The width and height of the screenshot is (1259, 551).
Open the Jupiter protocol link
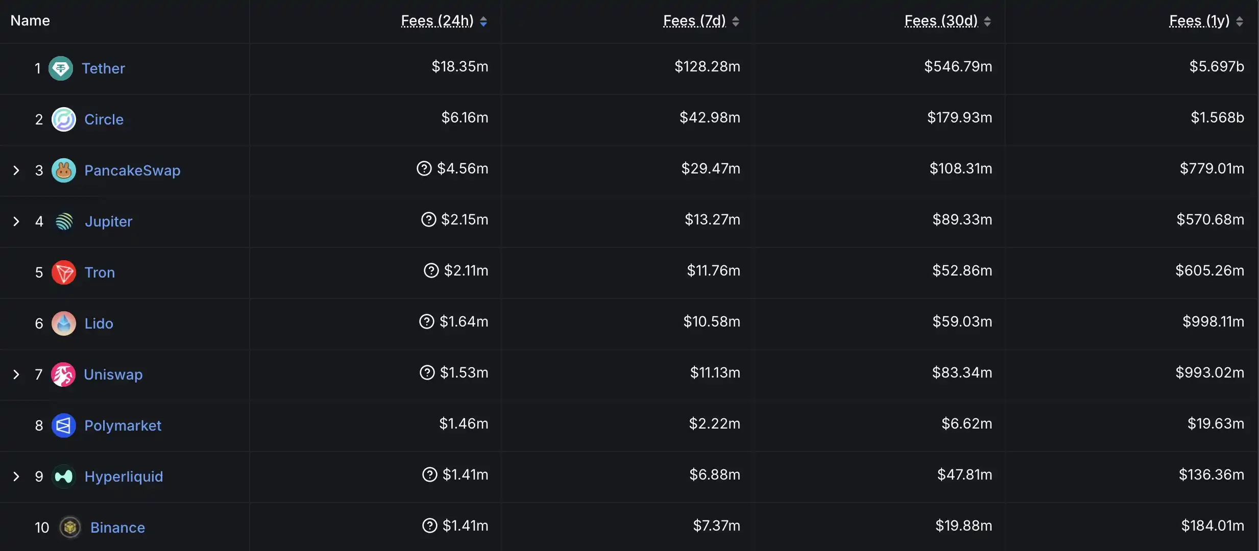[x=108, y=221]
